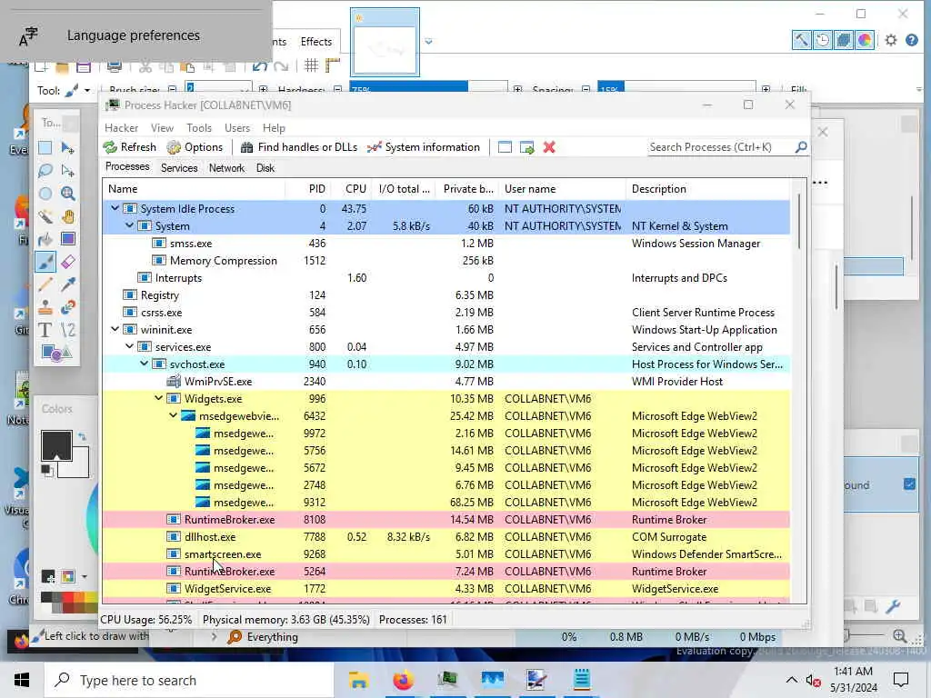Click the black and white reset swatch
The image size is (931, 698).
pos(47,472)
